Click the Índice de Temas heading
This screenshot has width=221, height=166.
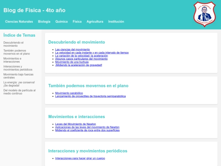pos(19,35)
